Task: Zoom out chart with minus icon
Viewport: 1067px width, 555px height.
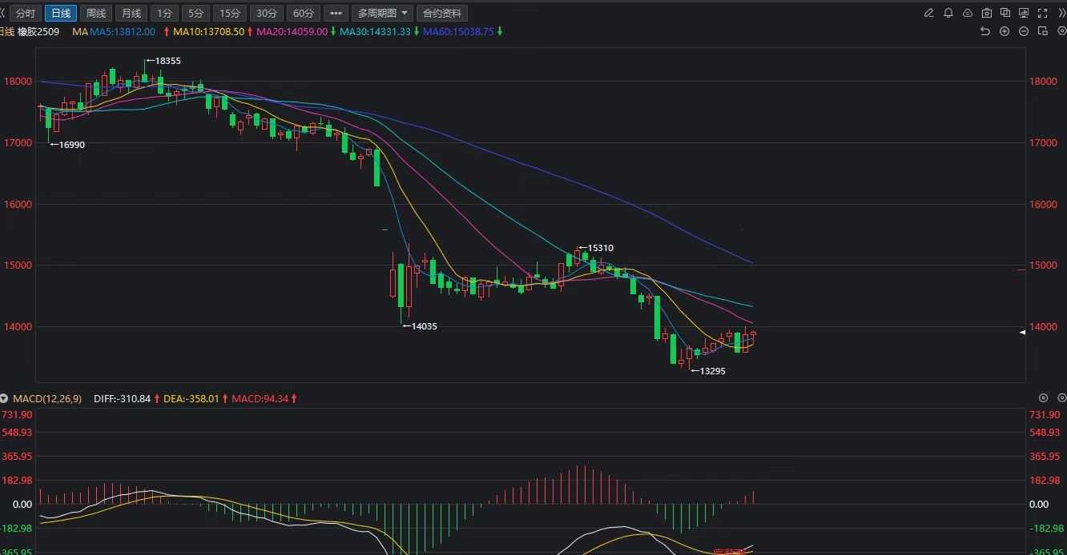Action: [1024, 31]
